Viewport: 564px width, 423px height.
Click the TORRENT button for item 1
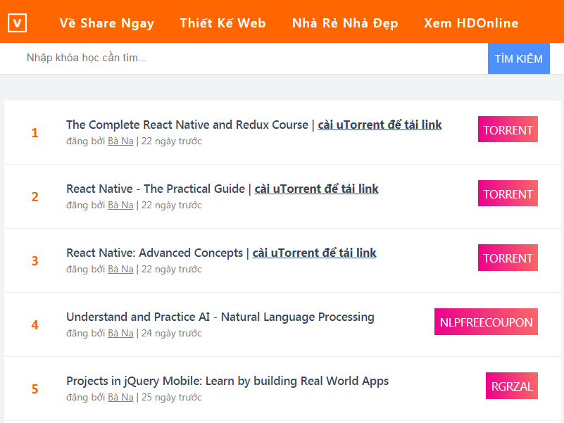click(x=508, y=130)
